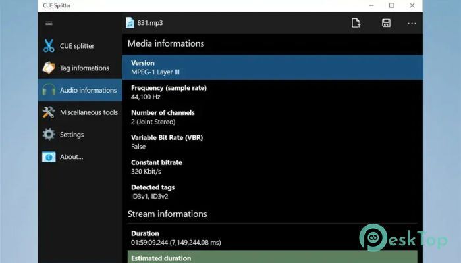Click the 2 (Joint Stereo) value
Viewport: 461px width, 263px height.
[153, 122]
